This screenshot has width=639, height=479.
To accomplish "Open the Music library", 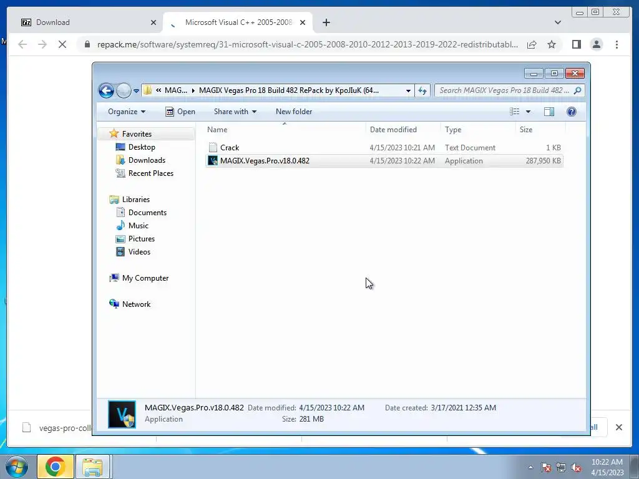I will pyautogui.click(x=138, y=225).
